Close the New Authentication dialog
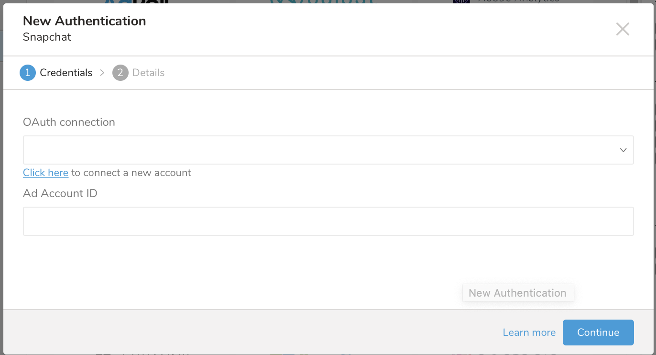 623,29
